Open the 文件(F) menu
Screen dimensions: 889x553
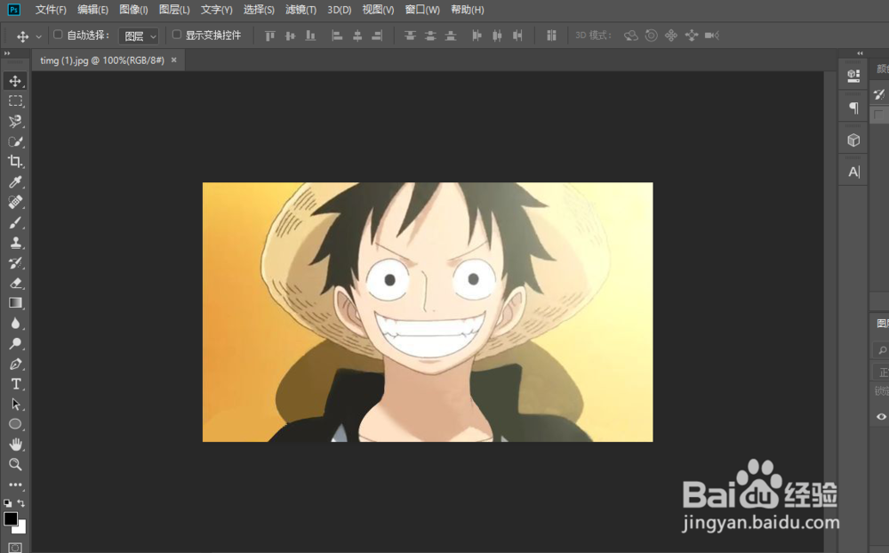[51, 10]
